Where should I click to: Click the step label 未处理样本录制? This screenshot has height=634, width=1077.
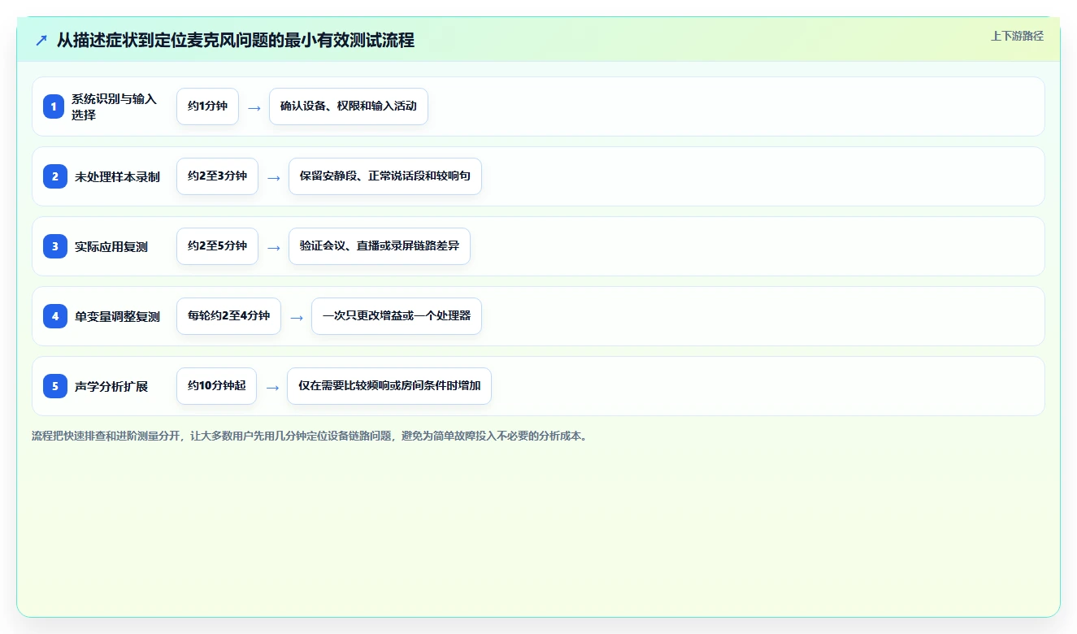coord(117,176)
